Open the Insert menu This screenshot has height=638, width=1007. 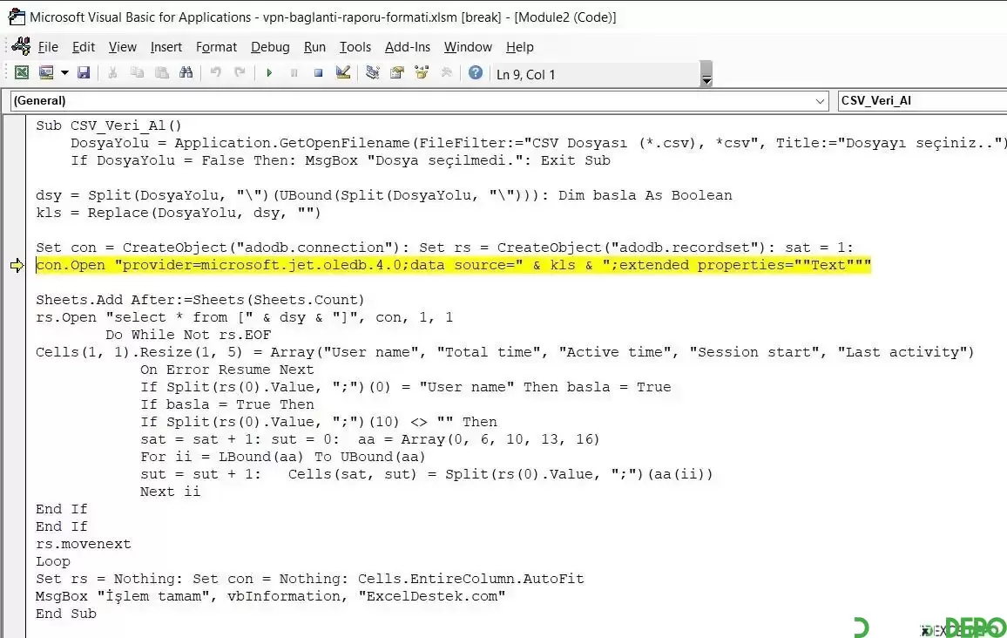tap(166, 47)
